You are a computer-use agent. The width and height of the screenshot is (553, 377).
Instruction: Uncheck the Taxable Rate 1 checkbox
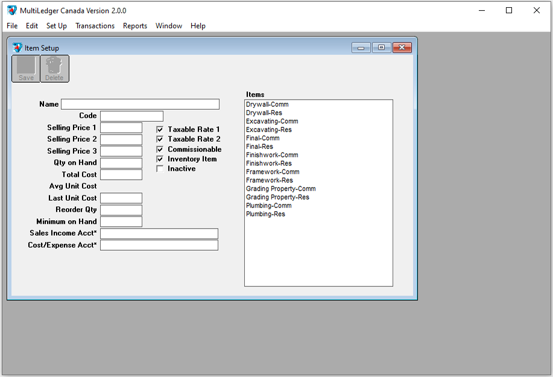click(160, 130)
